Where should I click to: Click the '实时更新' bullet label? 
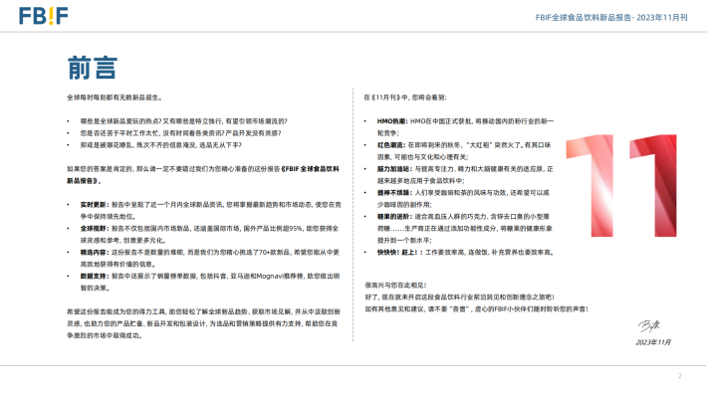(95, 205)
